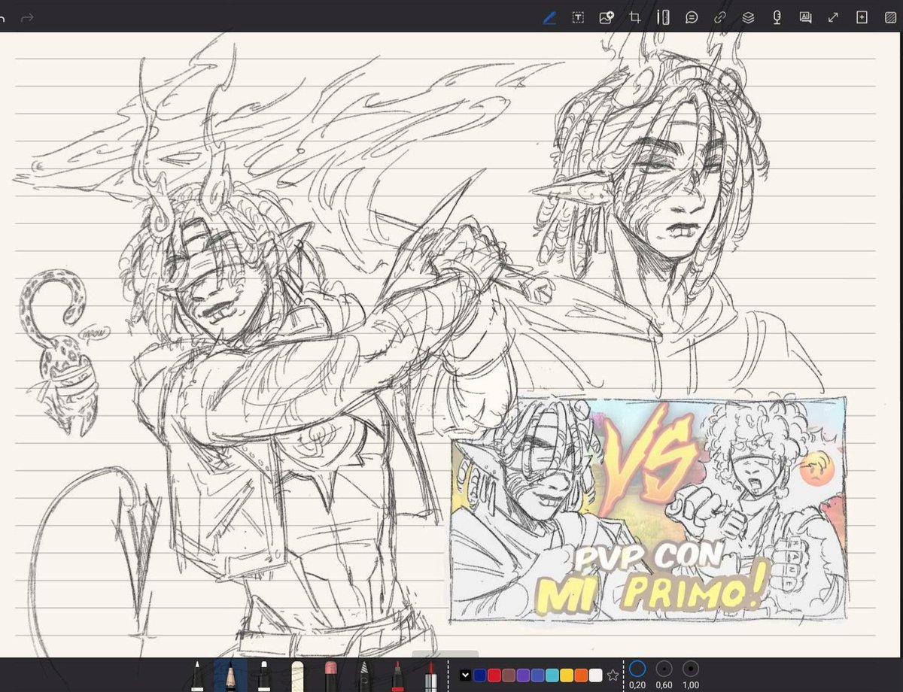Choose the brown color swatch

(509, 675)
